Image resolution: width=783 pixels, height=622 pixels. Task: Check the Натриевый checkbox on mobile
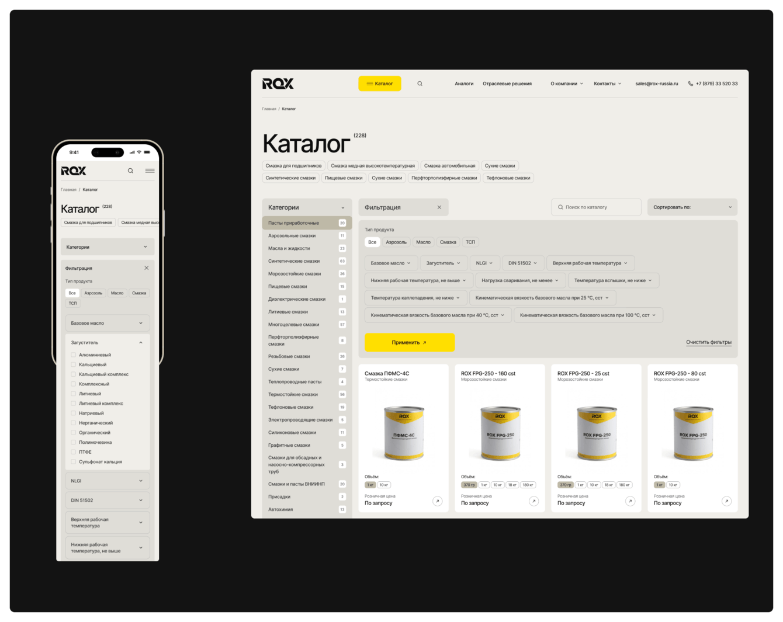coord(74,413)
